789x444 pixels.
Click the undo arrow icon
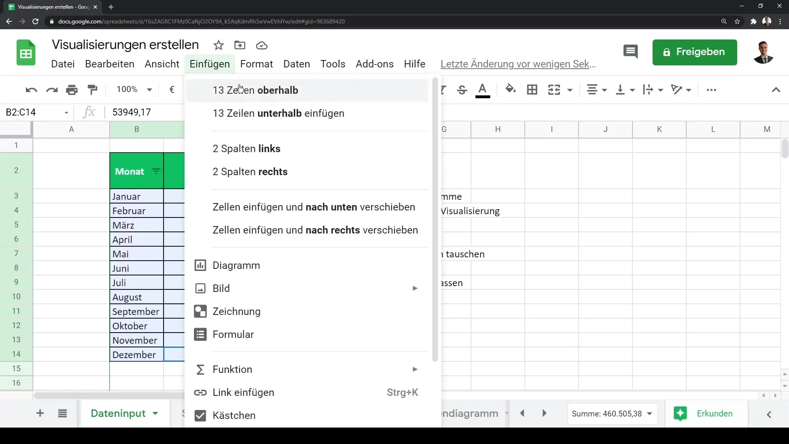click(31, 90)
